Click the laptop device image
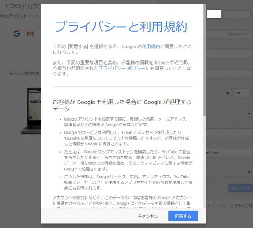 coord(31,111)
